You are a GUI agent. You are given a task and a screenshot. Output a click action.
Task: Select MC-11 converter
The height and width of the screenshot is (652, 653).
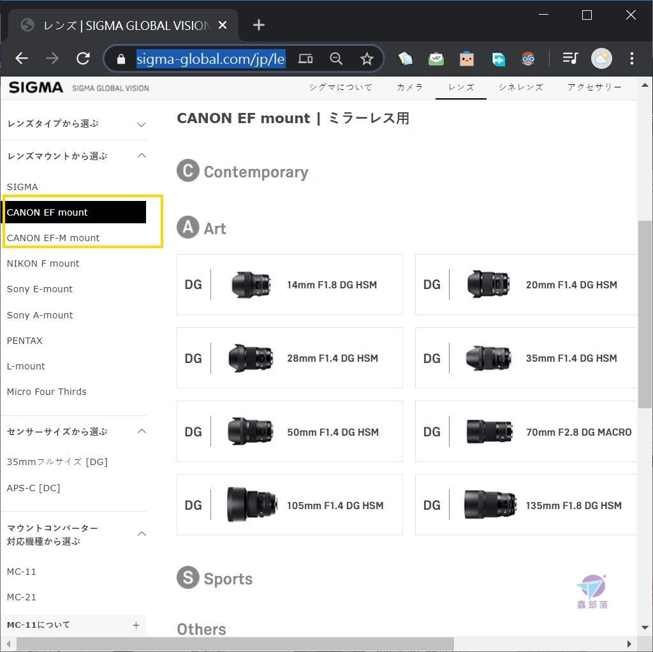click(x=21, y=572)
